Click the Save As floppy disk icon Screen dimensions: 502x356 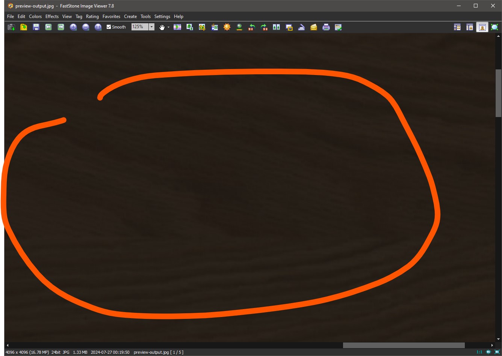pos(36,27)
